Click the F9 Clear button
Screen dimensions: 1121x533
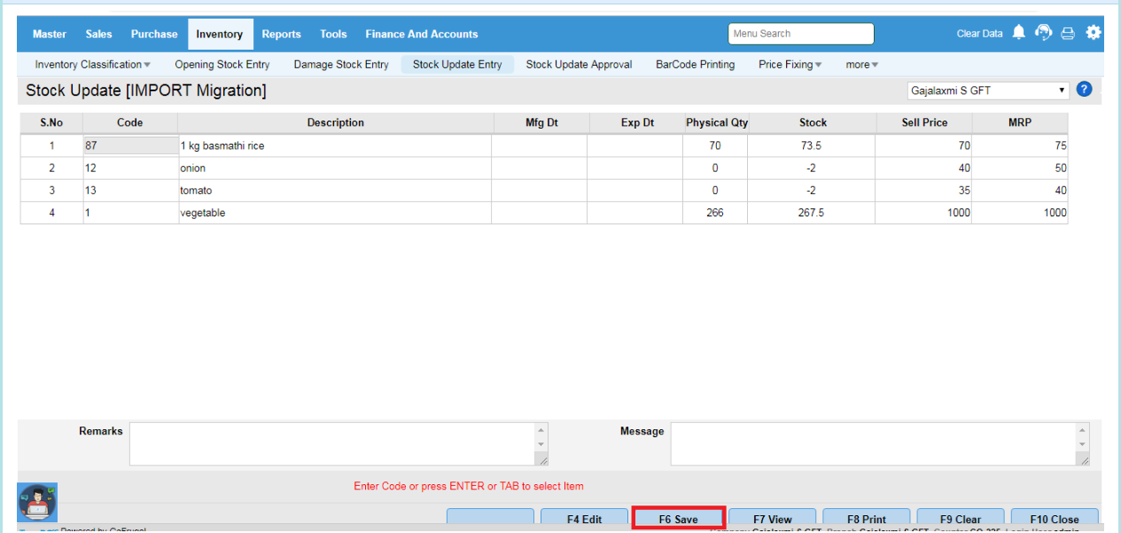(961, 520)
